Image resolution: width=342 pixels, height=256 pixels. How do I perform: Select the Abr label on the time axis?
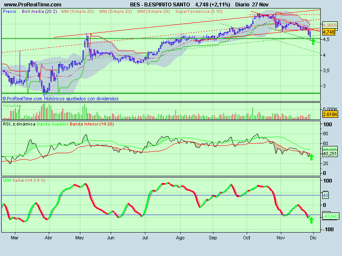[x=48, y=238]
